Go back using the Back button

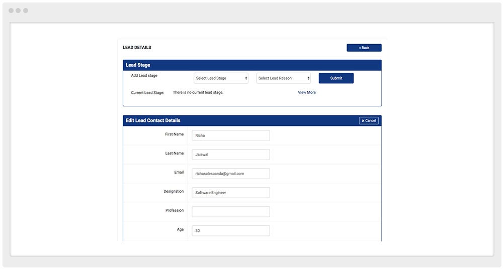pyautogui.click(x=364, y=48)
